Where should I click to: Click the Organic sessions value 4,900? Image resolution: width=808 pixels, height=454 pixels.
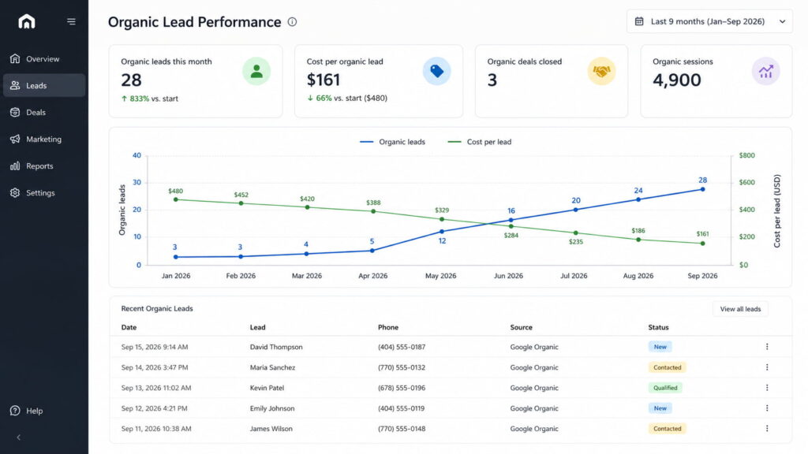(x=676, y=80)
